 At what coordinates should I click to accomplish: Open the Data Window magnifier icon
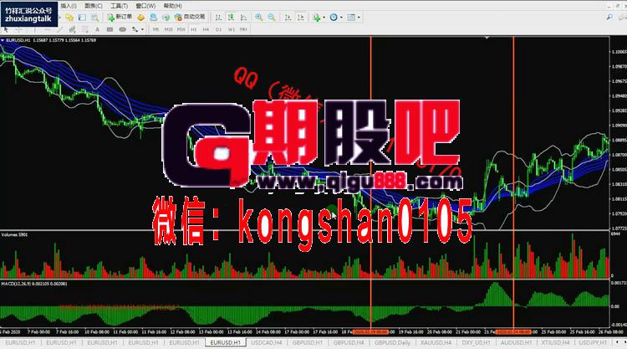click(x=94, y=18)
